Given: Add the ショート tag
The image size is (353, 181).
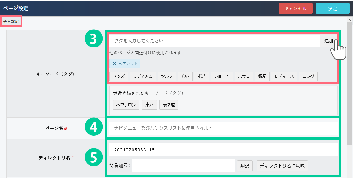Looking at the screenshot, I should (x=221, y=76).
